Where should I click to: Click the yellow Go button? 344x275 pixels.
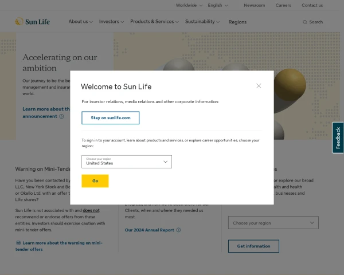95,181
